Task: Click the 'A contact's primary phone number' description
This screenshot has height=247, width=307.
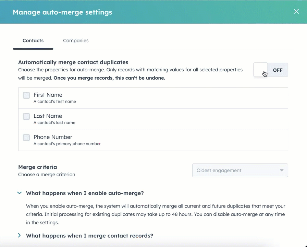Action: click(x=67, y=144)
